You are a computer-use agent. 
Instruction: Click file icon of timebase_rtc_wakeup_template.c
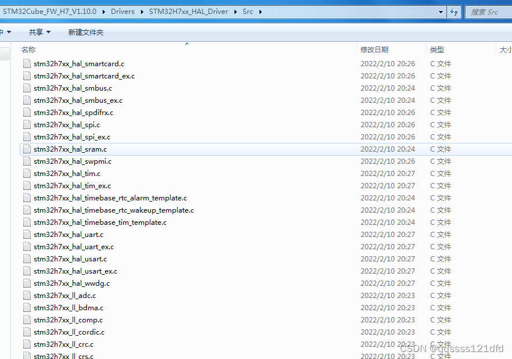(27, 210)
